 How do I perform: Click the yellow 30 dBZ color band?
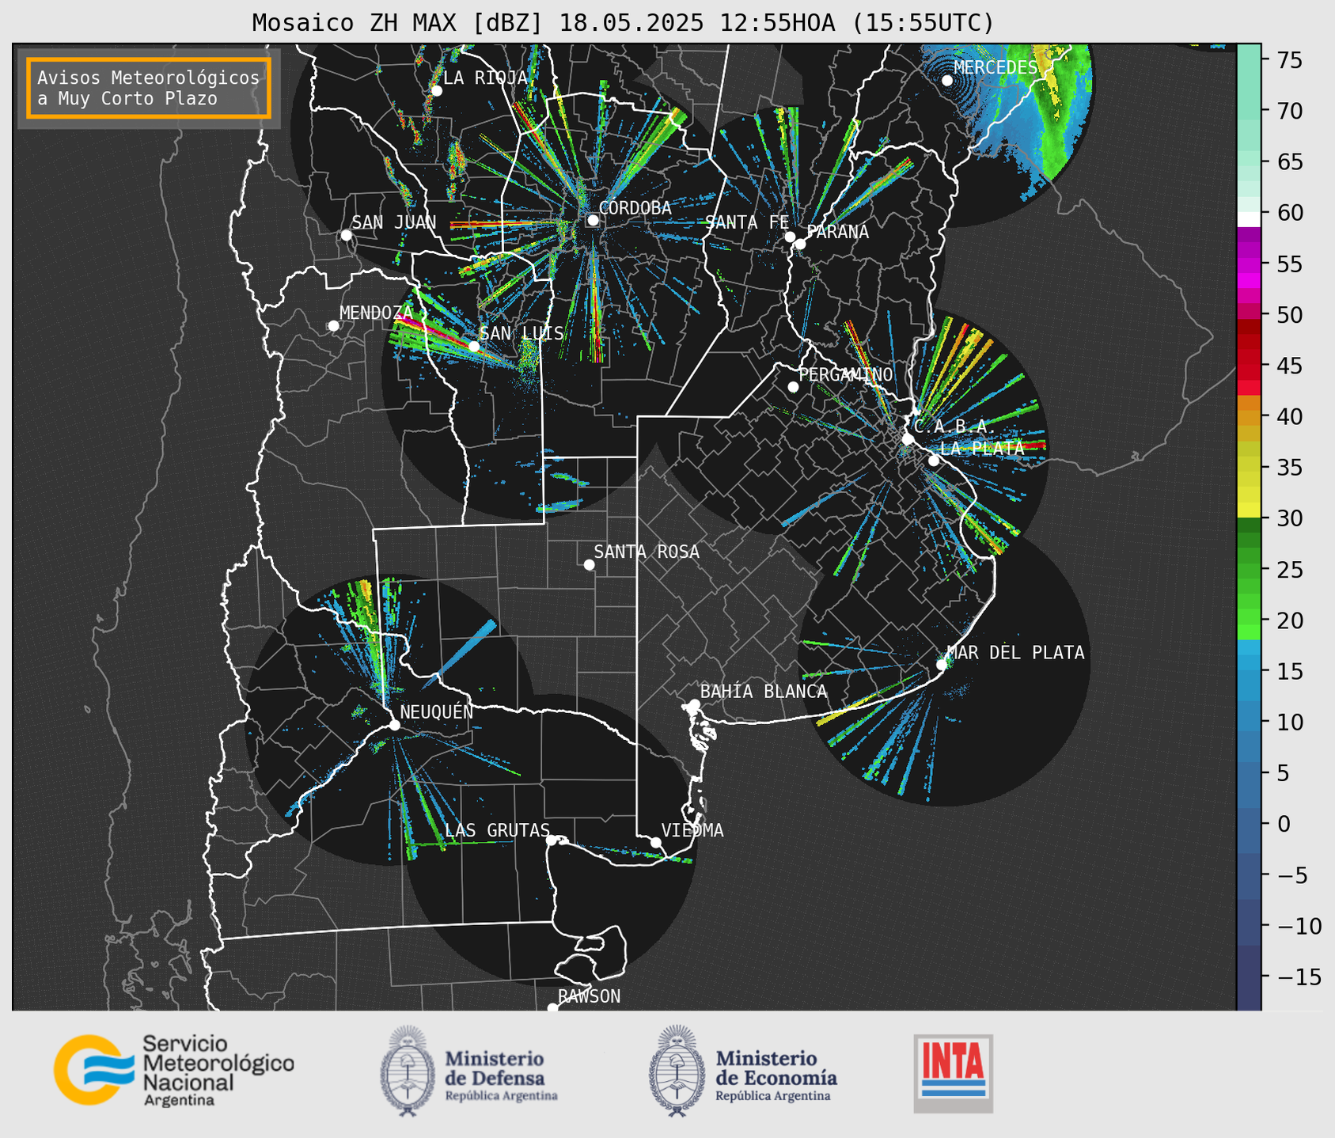(x=1249, y=510)
